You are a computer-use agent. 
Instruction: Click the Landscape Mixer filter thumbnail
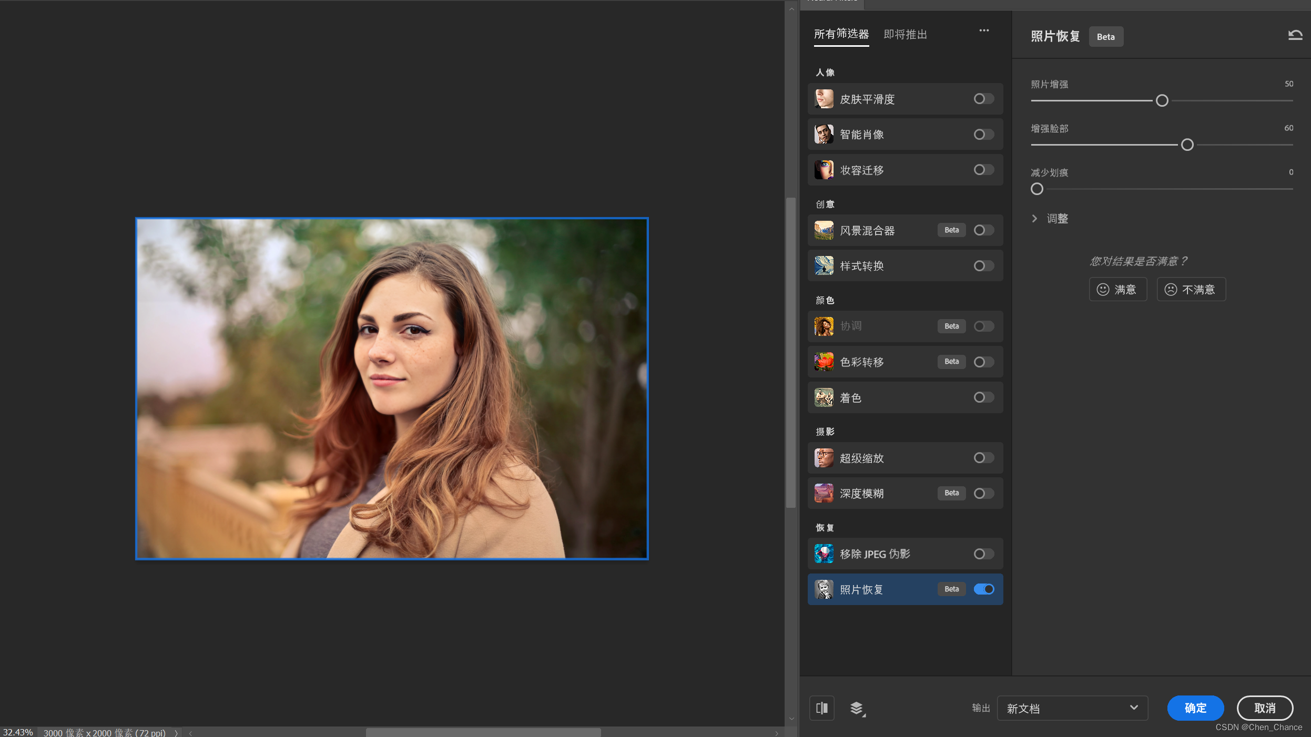click(824, 230)
